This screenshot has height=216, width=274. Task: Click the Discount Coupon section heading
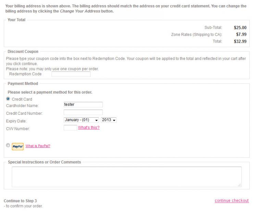coord(23,51)
